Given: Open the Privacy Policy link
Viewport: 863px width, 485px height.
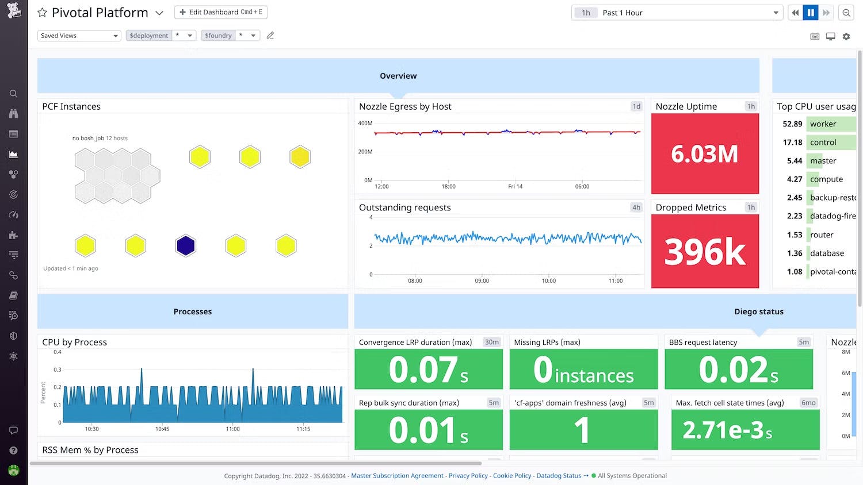Looking at the screenshot, I should [x=468, y=476].
